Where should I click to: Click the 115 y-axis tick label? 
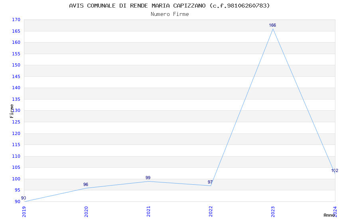(x=16, y=145)
